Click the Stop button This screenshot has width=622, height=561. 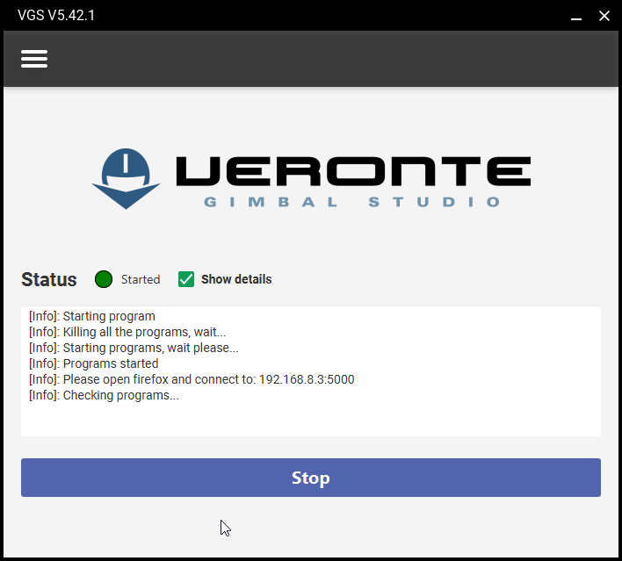click(311, 478)
